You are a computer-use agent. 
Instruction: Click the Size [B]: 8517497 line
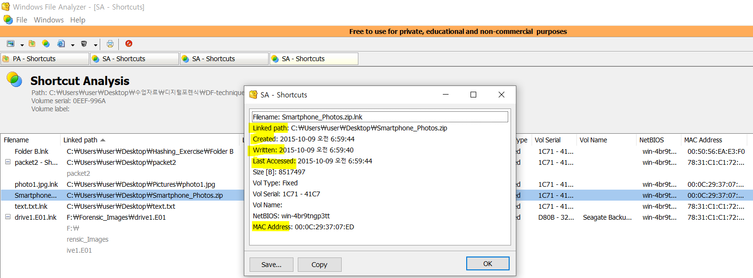[279, 172]
